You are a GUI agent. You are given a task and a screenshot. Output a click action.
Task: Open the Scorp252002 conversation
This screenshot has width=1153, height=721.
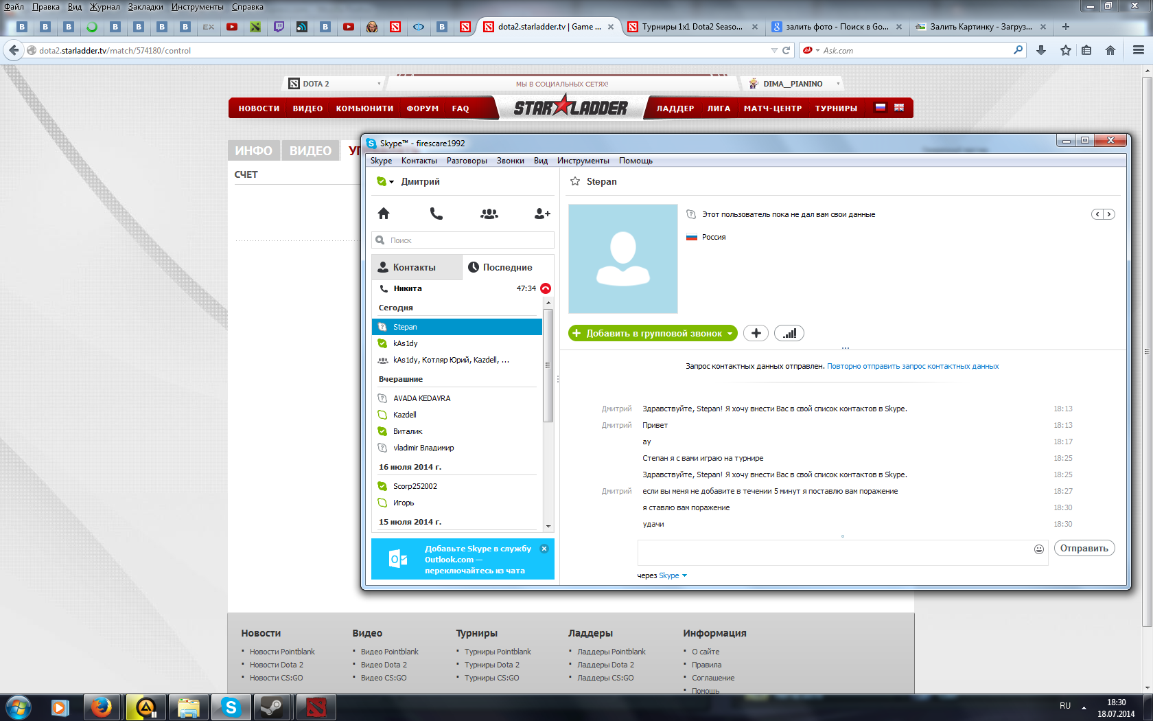(x=457, y=486)
